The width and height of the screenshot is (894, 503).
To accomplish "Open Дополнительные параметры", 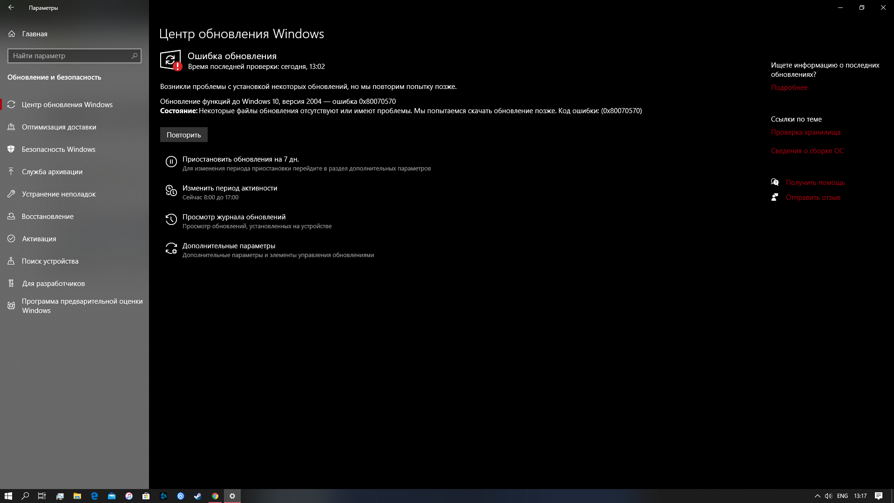I will coord(229,246).
